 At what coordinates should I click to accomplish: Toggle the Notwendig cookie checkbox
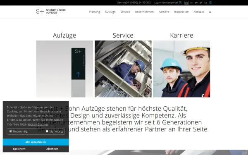pos(11,131)
